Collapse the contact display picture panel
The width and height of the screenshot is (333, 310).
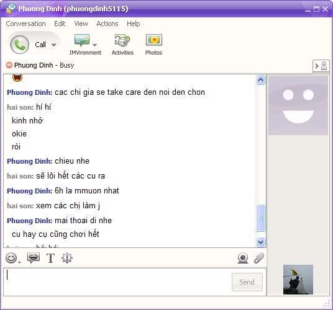tap(321, 66)
